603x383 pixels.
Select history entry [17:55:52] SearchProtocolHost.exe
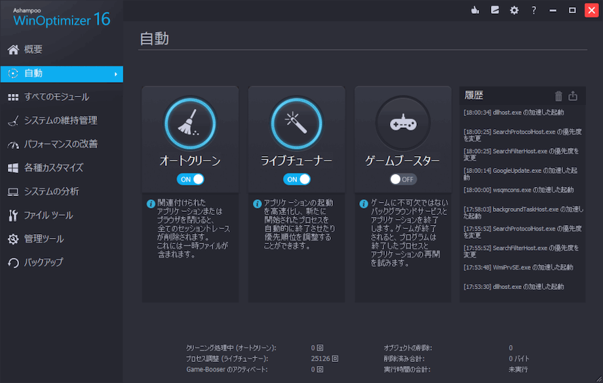tap(522, 232)
